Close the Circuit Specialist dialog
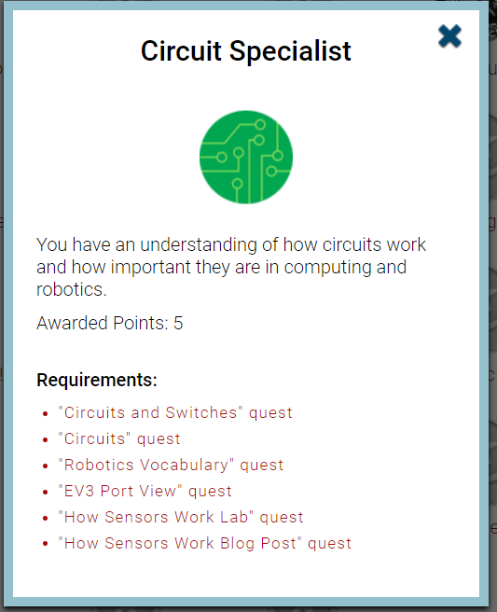 pos(449,36)
